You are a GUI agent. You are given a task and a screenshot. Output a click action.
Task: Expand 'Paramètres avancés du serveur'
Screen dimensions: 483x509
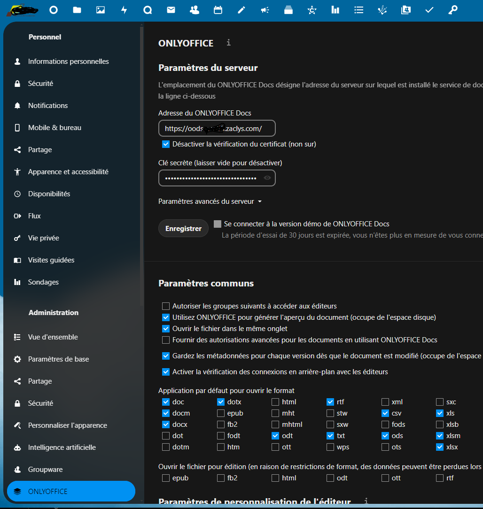coord(210,201)
